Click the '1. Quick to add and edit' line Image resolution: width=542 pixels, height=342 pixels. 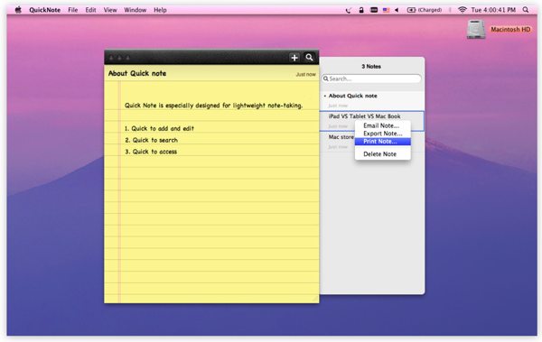point(159,128)
